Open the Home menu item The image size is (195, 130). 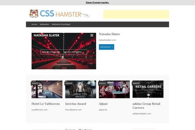click(34, 24)
